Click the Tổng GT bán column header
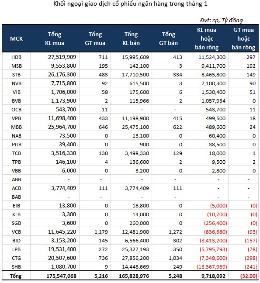The image size is (260, 283). pyautogui.click(x=168, y=38)
